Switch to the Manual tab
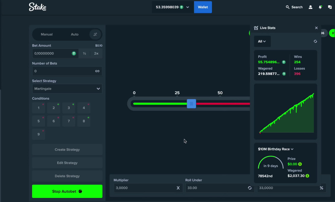Screen dimensions: 335x202 point(47,34)
